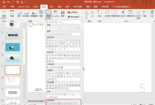Switch to the 设计 Design tab
This screenshot has height=105, width=155.
click(x=51, y=7)
